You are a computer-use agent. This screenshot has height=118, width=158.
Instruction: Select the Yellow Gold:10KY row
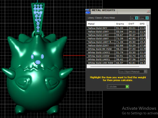(116, 31)
